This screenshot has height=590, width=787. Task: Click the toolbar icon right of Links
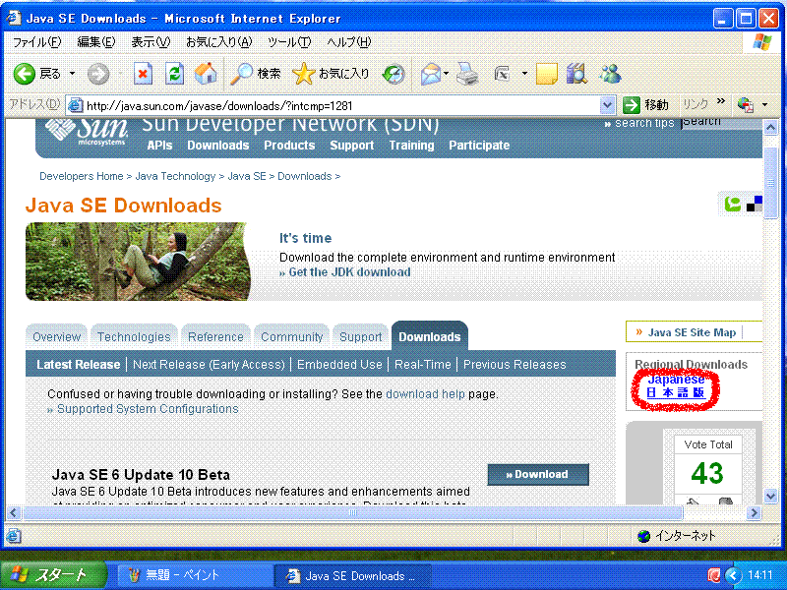746,105
